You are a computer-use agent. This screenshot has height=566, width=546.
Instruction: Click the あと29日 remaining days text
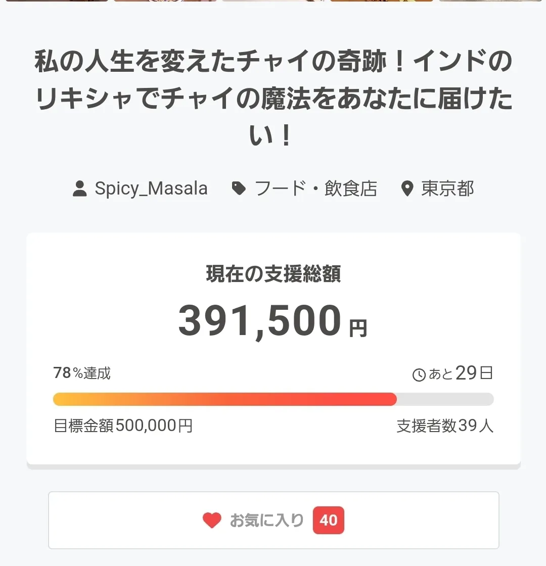pos(460,373)
